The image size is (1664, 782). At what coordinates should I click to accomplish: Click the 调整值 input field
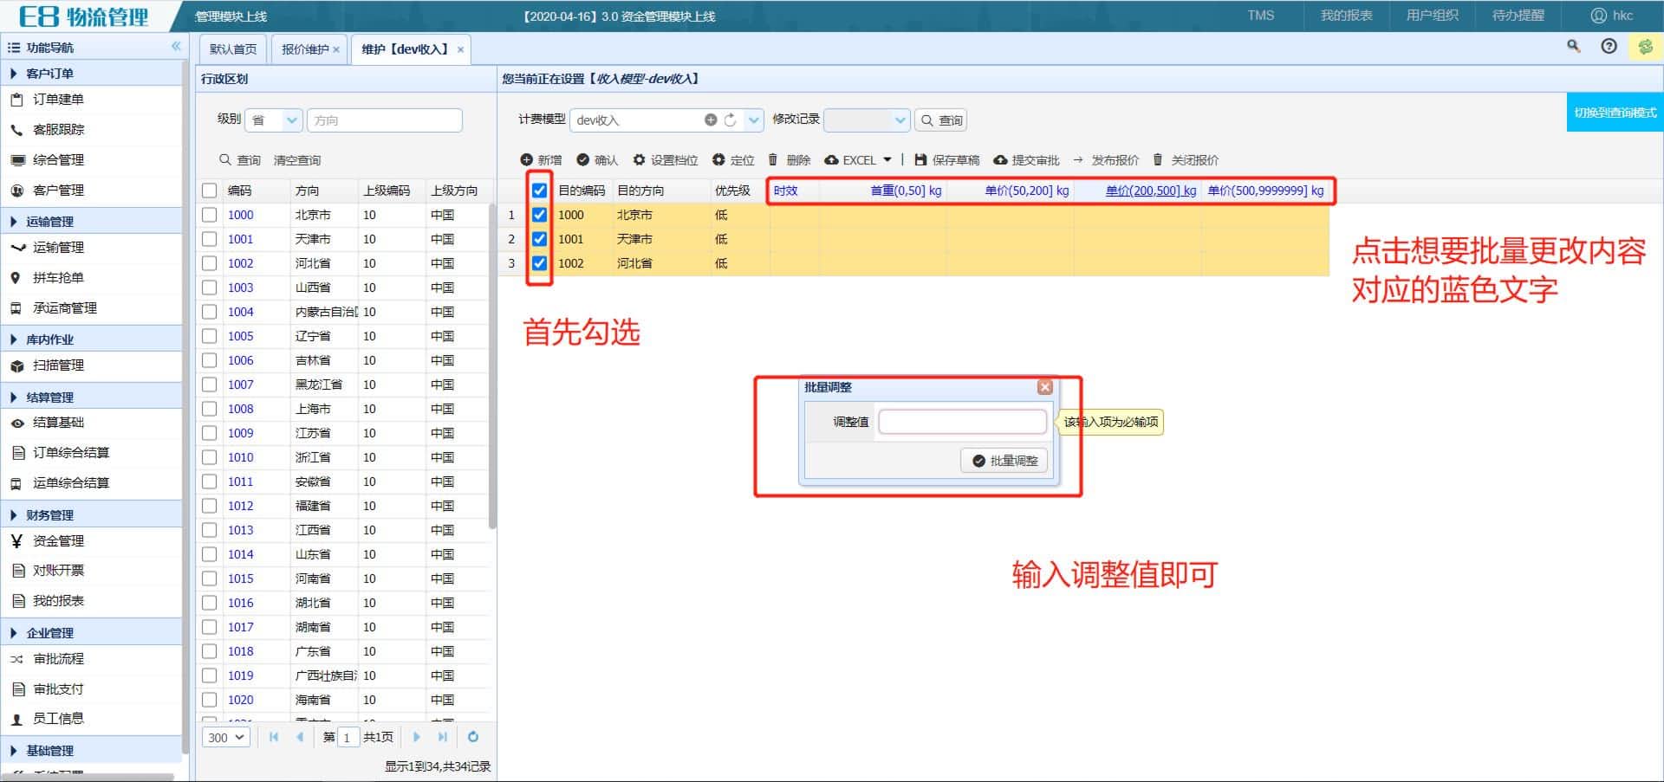pos(962,422)
